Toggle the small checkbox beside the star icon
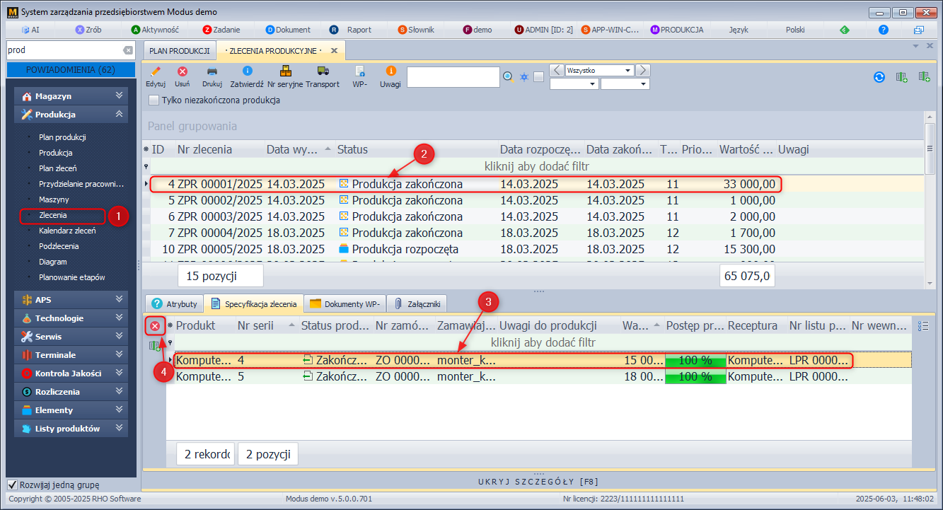The width and height of the screenshot is (943, 510). click(x=539, y=77)
